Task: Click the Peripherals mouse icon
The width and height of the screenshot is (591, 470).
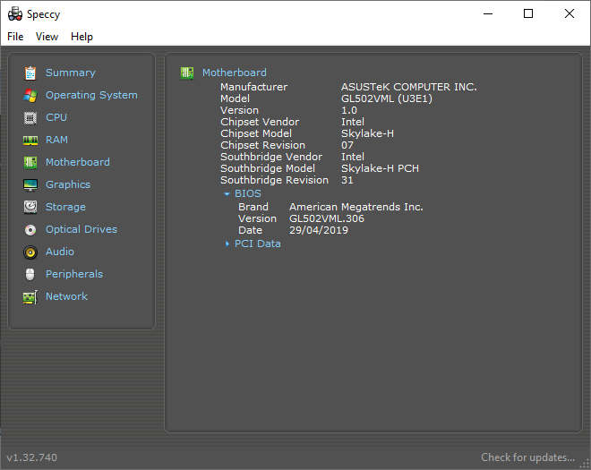Action: (30, 274)
